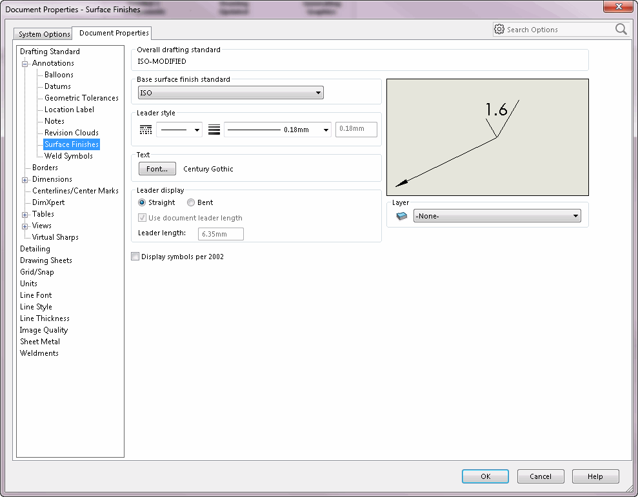
Task: Select the Straight leader display option
Action: click(142, 202)
